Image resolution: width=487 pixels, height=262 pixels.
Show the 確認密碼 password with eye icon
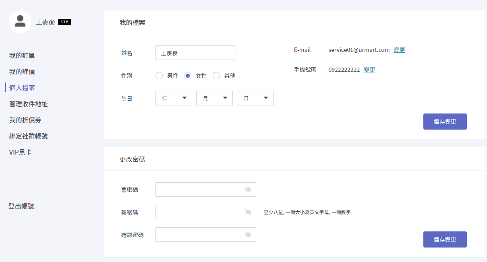[248, 235]
